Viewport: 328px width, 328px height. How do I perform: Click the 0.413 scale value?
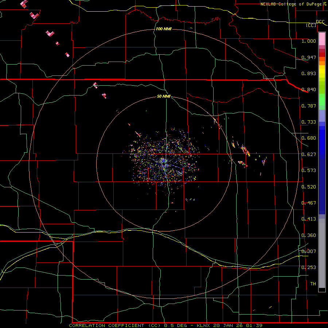[309, 219]
